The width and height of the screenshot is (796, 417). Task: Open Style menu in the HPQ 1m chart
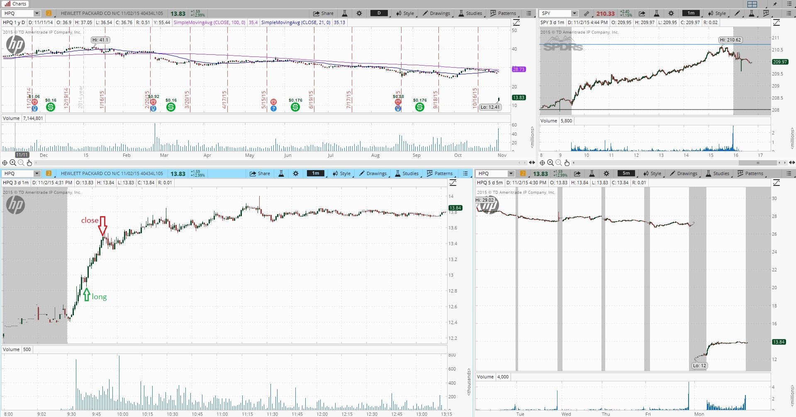(342, 173)
